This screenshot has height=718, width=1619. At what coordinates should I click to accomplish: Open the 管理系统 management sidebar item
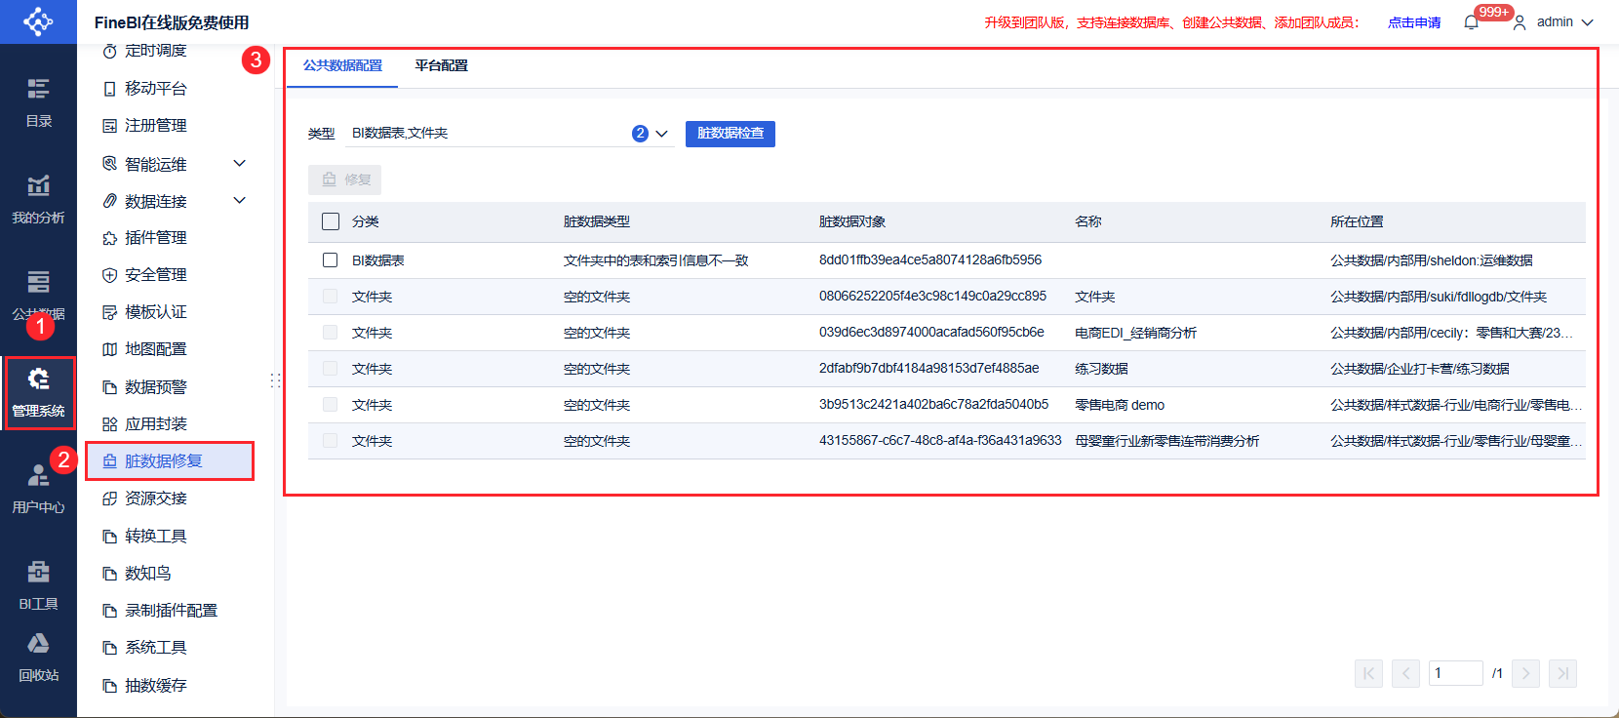pos(38,392)
